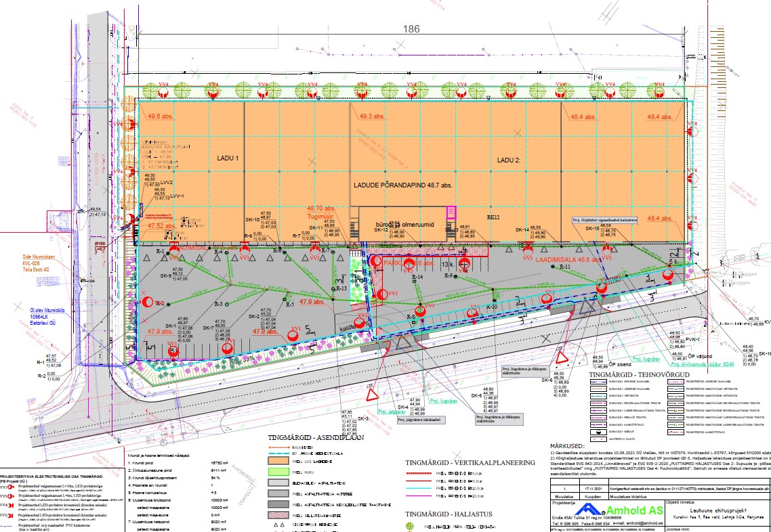The width and height of the screenshot is (771, 532).
Task: Click the 'Ol.olev liitumiskilp' annotation
Action: (47, 311)
